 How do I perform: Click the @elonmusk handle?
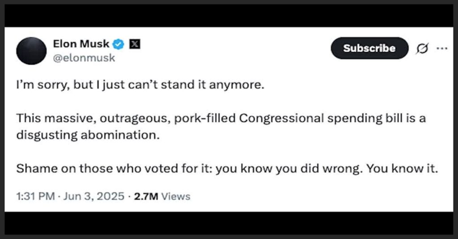click(x=84, y=58)
